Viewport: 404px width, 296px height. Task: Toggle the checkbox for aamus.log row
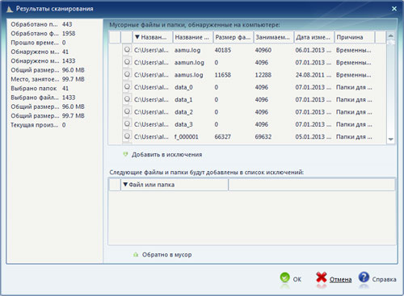click(127, 74)
